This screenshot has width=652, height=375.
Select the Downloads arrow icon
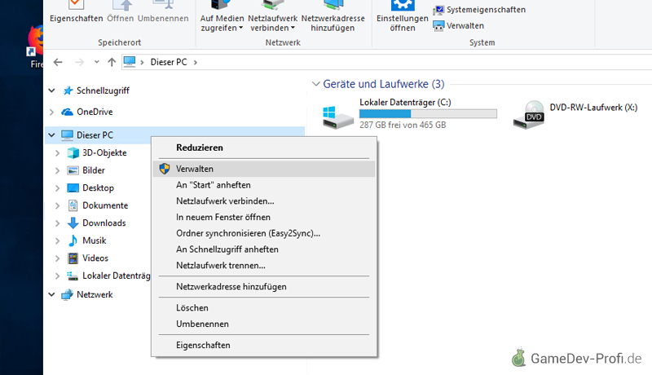click(73, 223)
